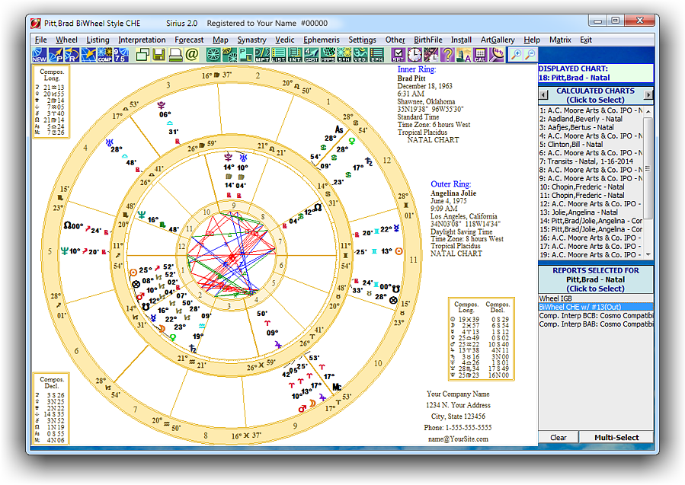
Task: Open the SYN. synastry icon
Action: [x=344, y=55]
